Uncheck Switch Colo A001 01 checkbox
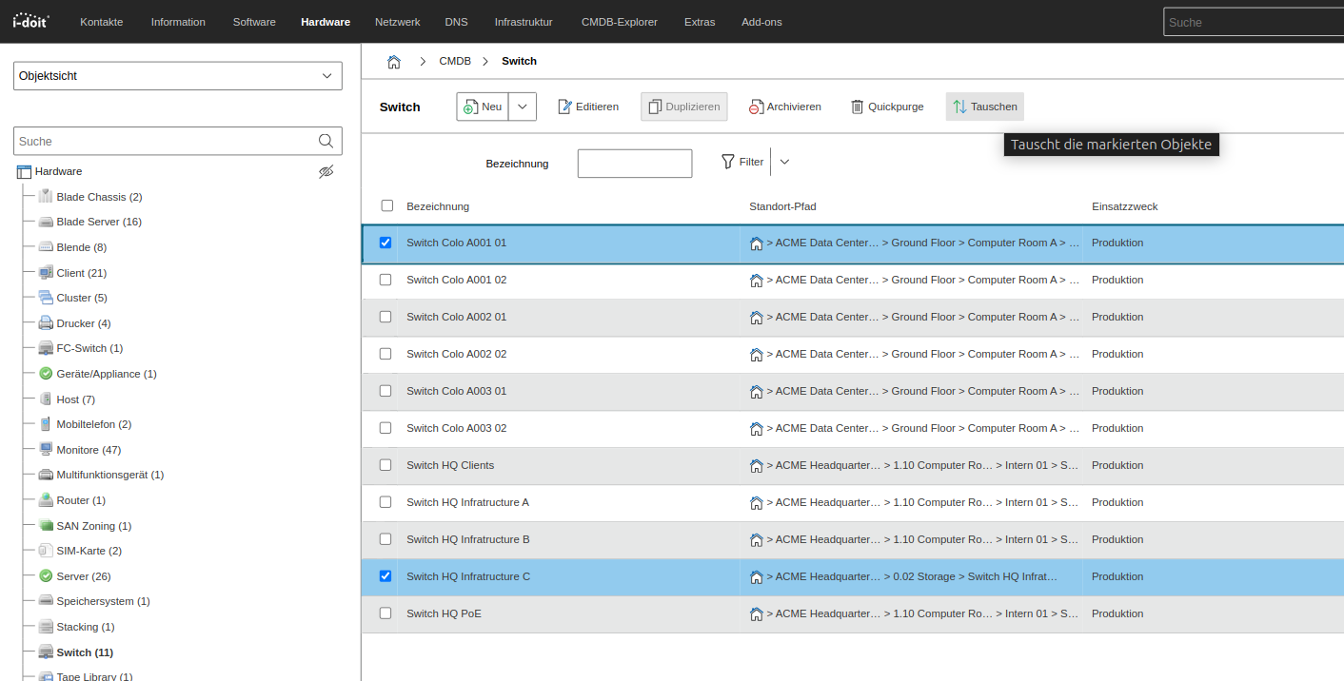Screen dimensions: 1344x681 point(385,243)
